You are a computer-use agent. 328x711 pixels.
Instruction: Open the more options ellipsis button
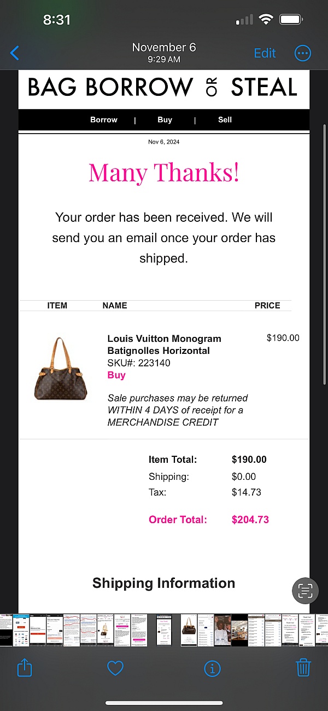coord(303,53)
